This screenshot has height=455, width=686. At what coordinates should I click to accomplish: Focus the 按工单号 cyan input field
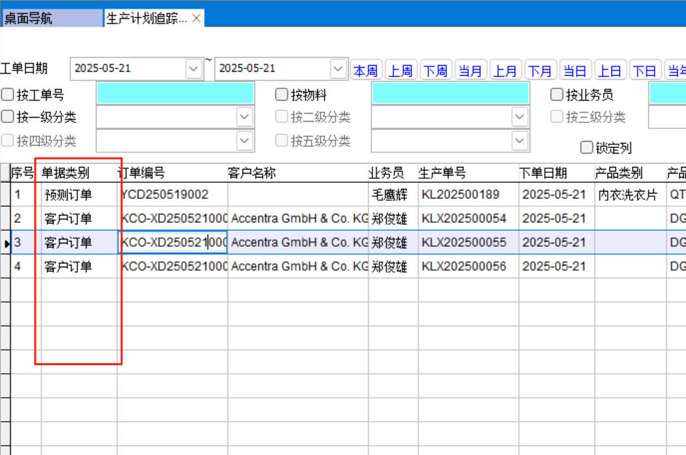pos(175,94)
